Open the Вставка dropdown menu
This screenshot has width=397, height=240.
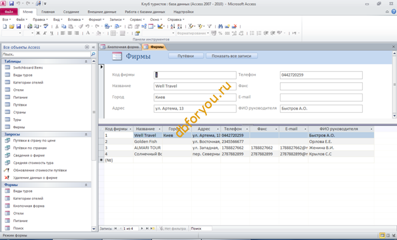tap(76, 20)
